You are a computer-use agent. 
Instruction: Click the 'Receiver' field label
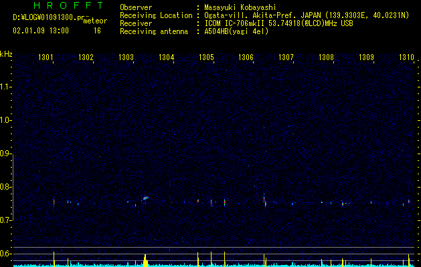tap(136, 23)
